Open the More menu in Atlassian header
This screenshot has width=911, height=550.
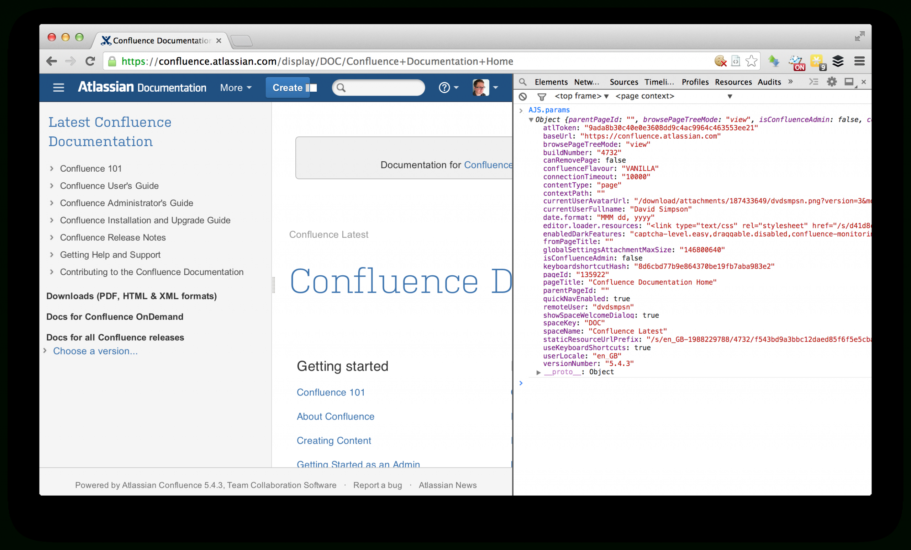[x=235, y=88]
